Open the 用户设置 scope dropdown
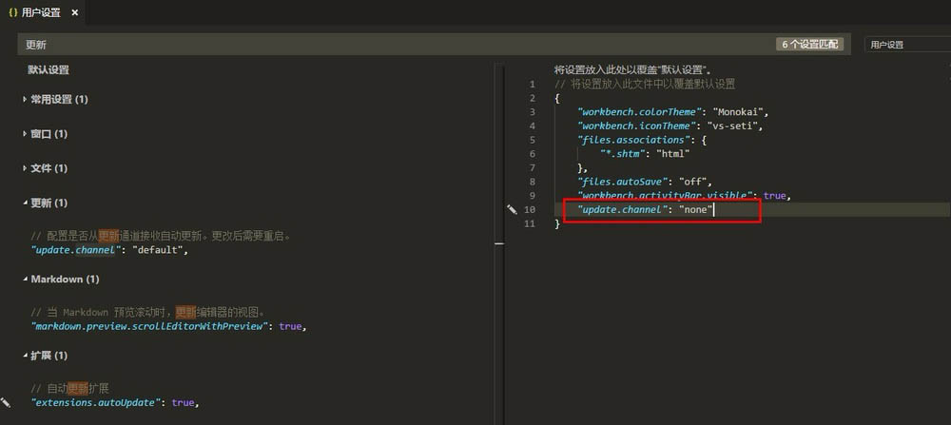951x425 pixels. pos(904,44)
